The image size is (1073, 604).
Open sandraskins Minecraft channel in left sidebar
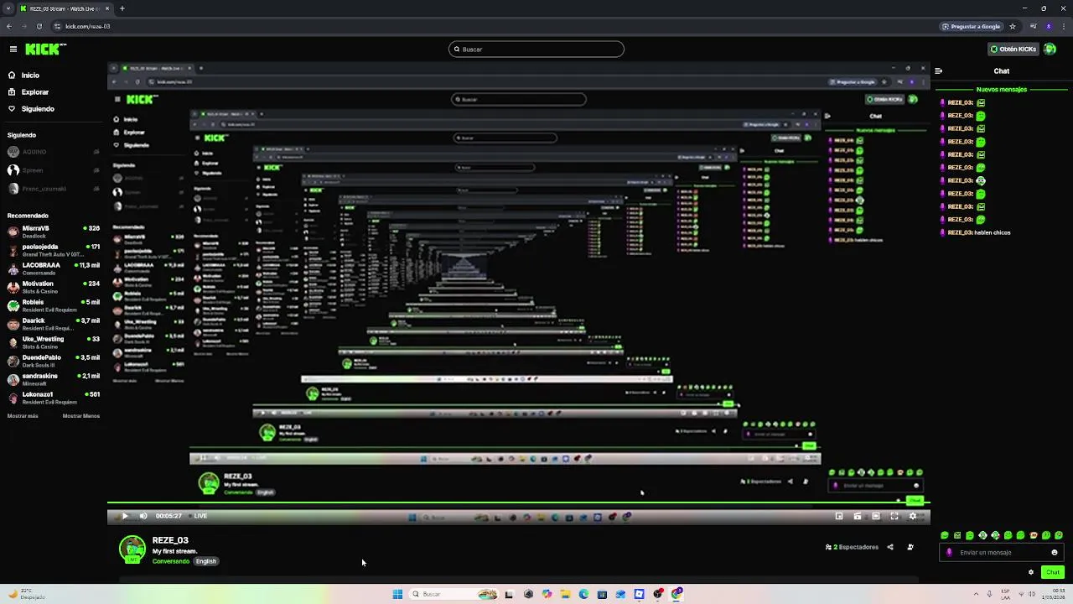tap(54, 378)
